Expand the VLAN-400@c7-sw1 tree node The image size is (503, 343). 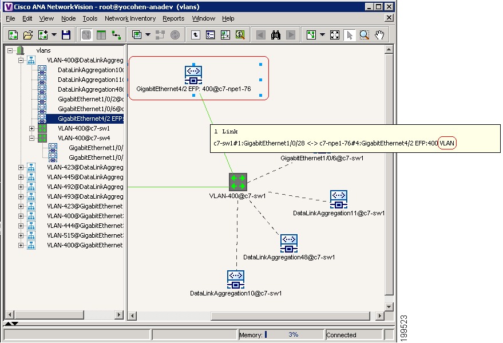pos(31,128)
